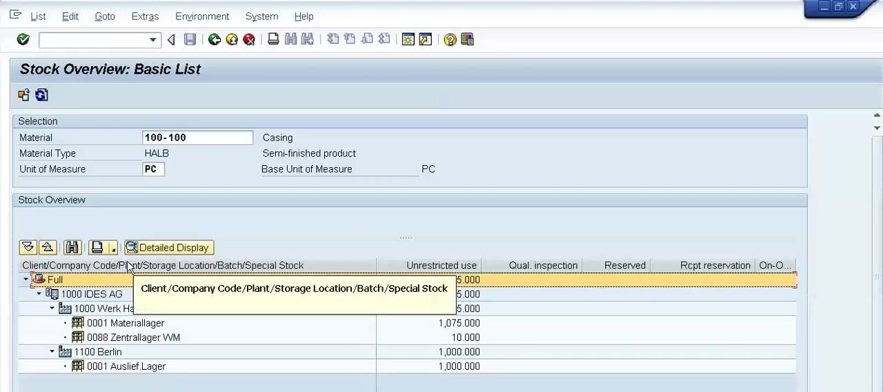The image size is (883, 392).
Task: Click the scroll down arrow at right edge
Action: 877,128
